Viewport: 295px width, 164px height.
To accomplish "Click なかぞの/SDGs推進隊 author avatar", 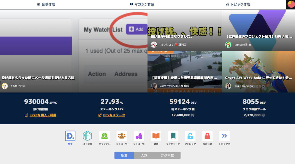I will point(154,86).
